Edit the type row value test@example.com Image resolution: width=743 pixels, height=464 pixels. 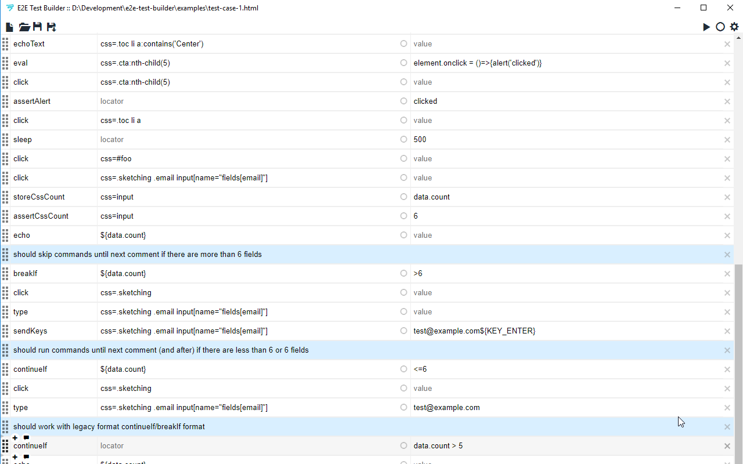(566, 408)
